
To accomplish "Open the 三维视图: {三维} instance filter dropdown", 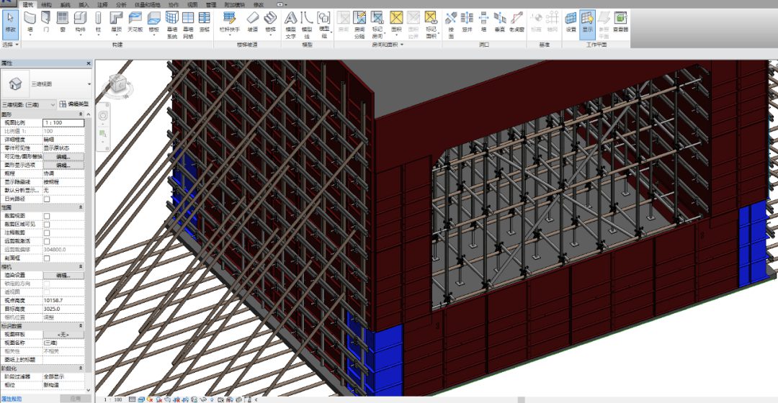I will (53, 104).
